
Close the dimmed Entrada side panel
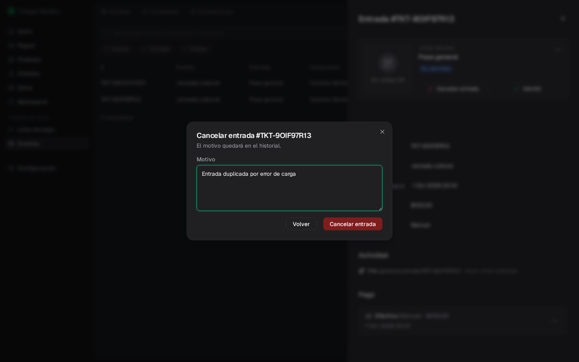coord(563,19)
